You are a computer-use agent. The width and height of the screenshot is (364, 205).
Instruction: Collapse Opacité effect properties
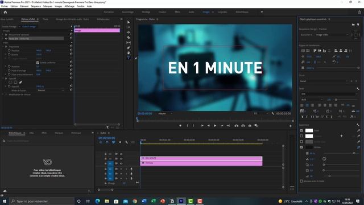point(3,79)
